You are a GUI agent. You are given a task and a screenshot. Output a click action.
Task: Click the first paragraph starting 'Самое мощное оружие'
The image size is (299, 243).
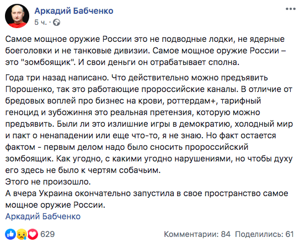(146, 51)
